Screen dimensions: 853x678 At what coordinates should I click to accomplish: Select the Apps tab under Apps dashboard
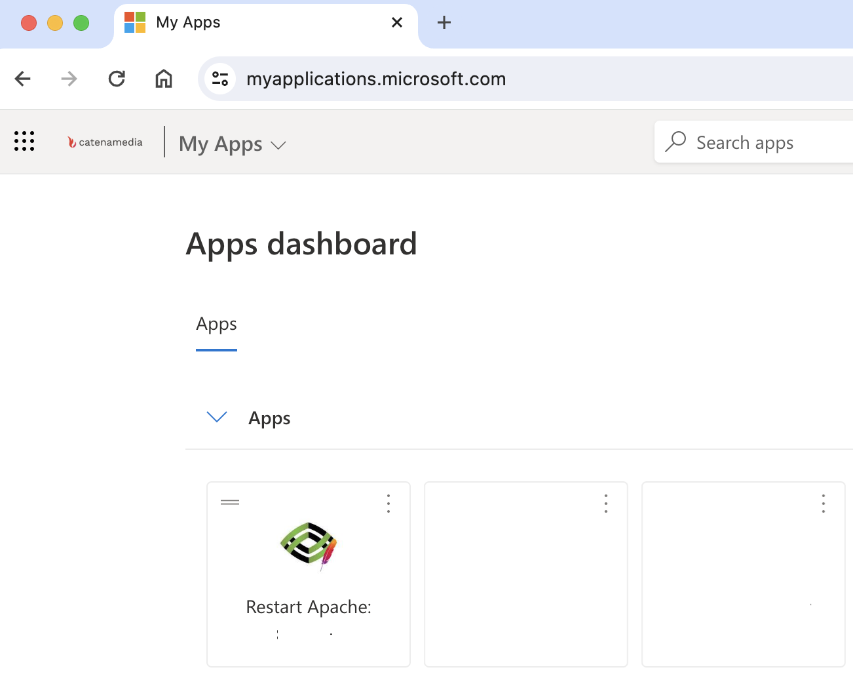(216, 325)
